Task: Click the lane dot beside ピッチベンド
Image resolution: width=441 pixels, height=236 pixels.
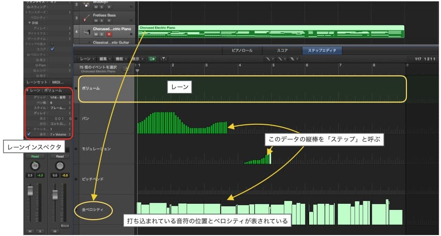Action: tap(76, 179)
